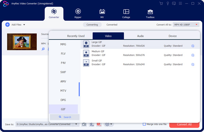
Task: Open the feedback chat icon
Action: [x=174, y=3]
